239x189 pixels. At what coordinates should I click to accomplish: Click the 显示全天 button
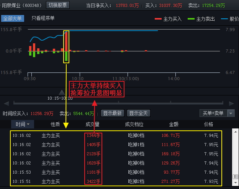(138, 113)
